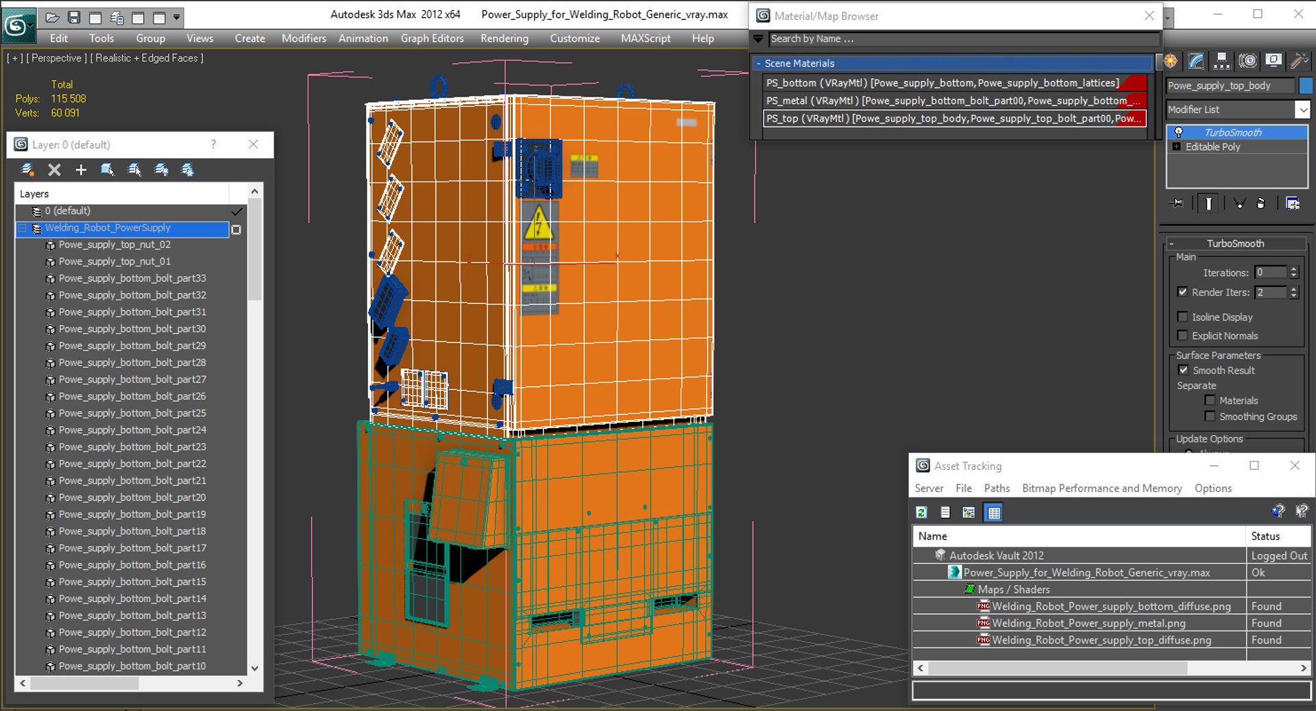Collapse the Welding_Robot_PowerSupply layer

click(x=23, y=228)
